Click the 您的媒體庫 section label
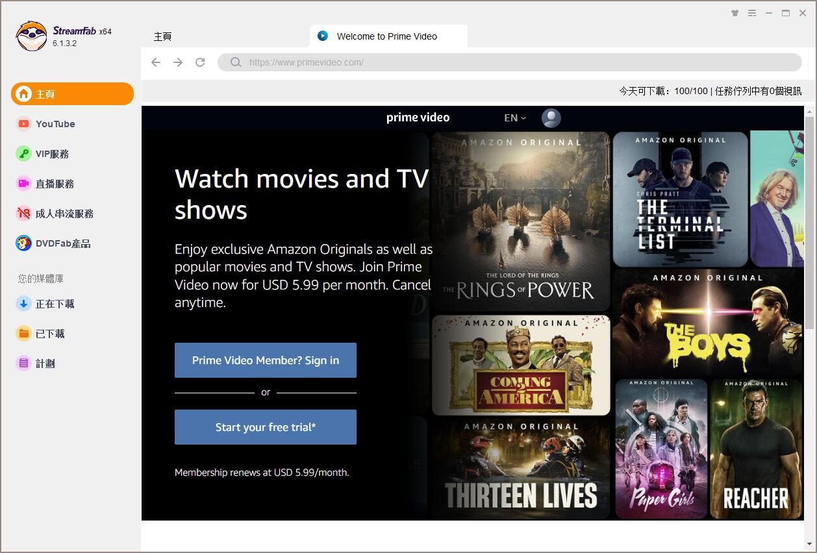Image resolution: width=817 pixels, height=553 pixels. [x=41, y=278]
